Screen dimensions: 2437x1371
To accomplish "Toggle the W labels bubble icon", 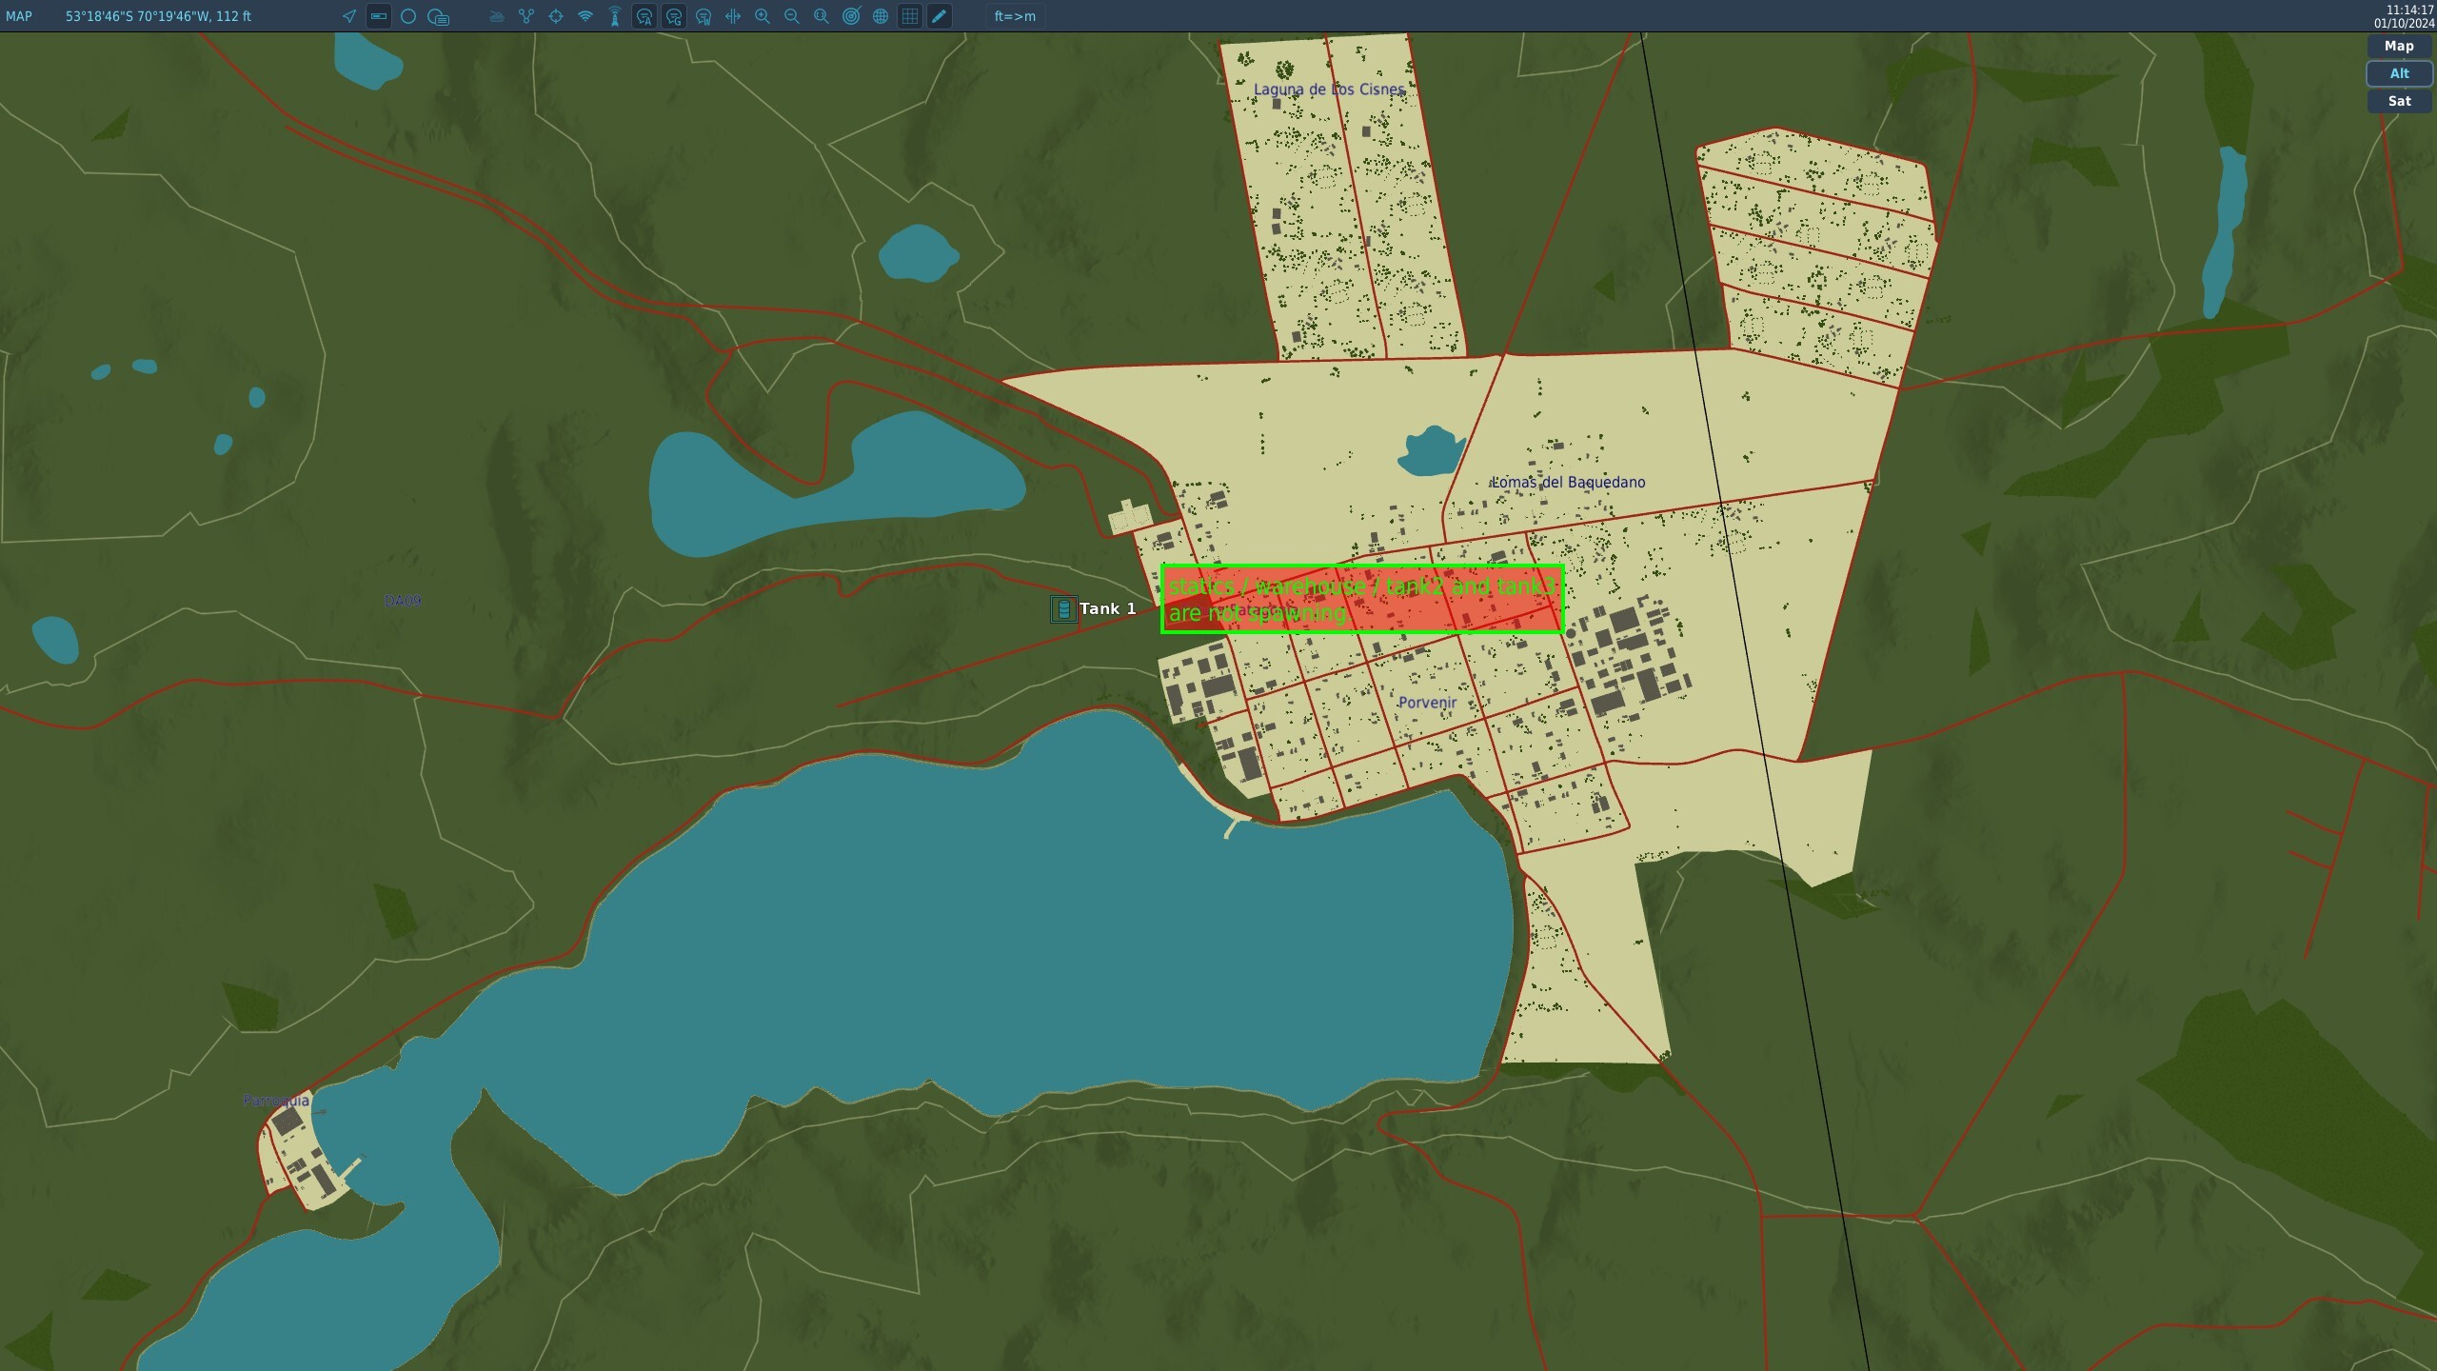I will (703, 16).
